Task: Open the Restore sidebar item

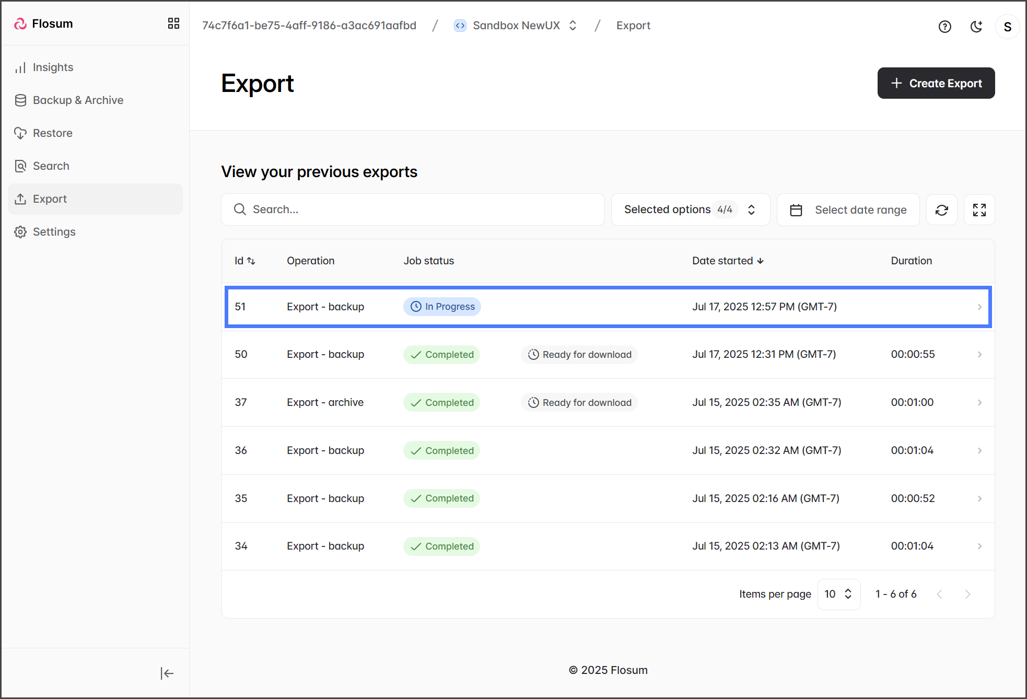Action: (x=52, y=133)
